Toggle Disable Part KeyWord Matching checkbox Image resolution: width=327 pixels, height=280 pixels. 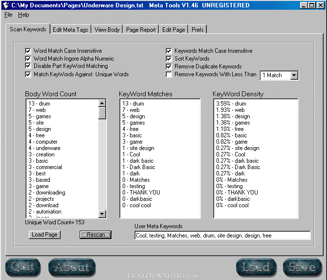click(28, 66)
